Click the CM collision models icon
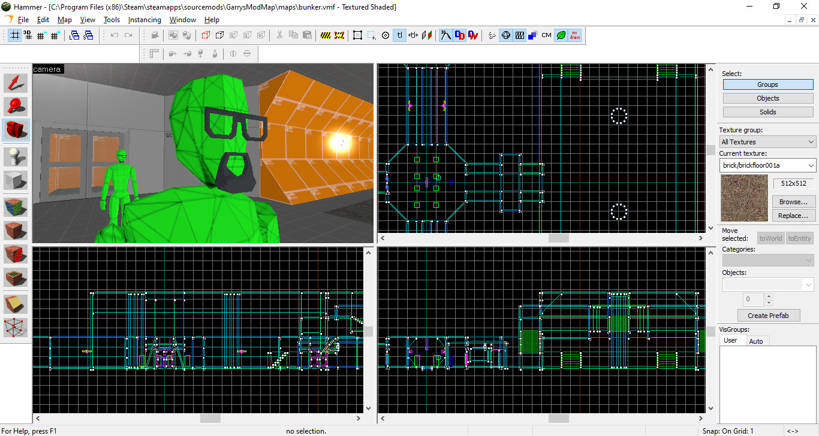The image size is (819, 436). [546, 35]
